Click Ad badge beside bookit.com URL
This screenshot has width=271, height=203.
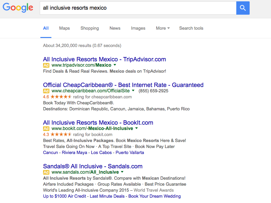46,129
